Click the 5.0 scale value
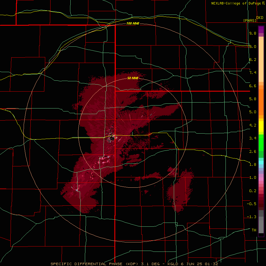Screen dimensions: 266x266 (253, 112)
